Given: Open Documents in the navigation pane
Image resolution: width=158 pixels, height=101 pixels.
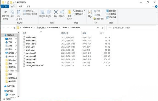Looking at the screenshot, I should tap(10, 46).
